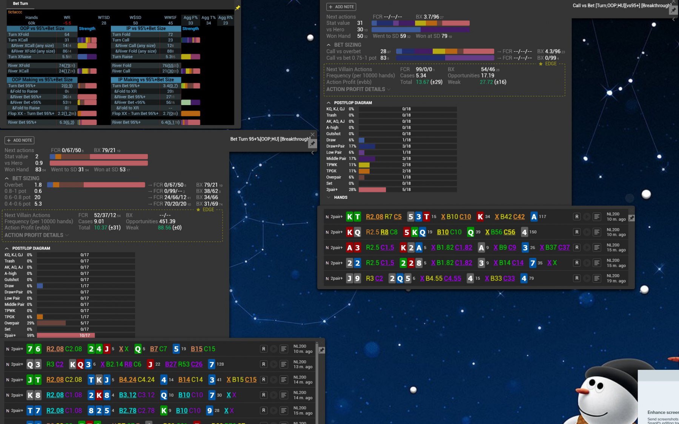Pin the right-side hands list panel

tap(631, 218)
